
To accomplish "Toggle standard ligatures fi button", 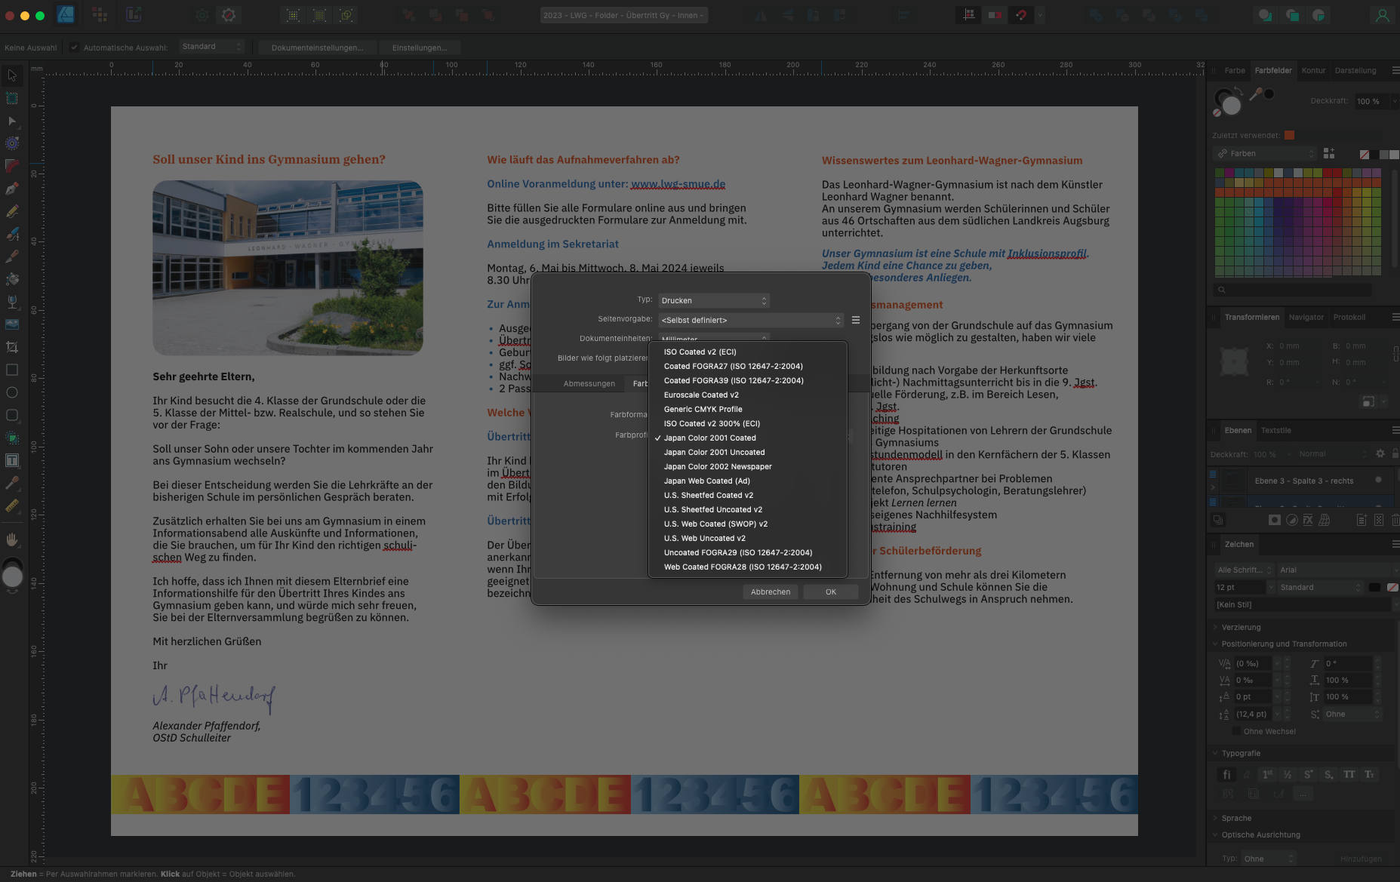I will tap(1226, 774).
